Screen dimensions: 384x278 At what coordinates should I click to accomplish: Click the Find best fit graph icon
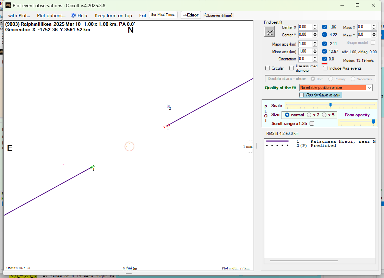[269, 31]
